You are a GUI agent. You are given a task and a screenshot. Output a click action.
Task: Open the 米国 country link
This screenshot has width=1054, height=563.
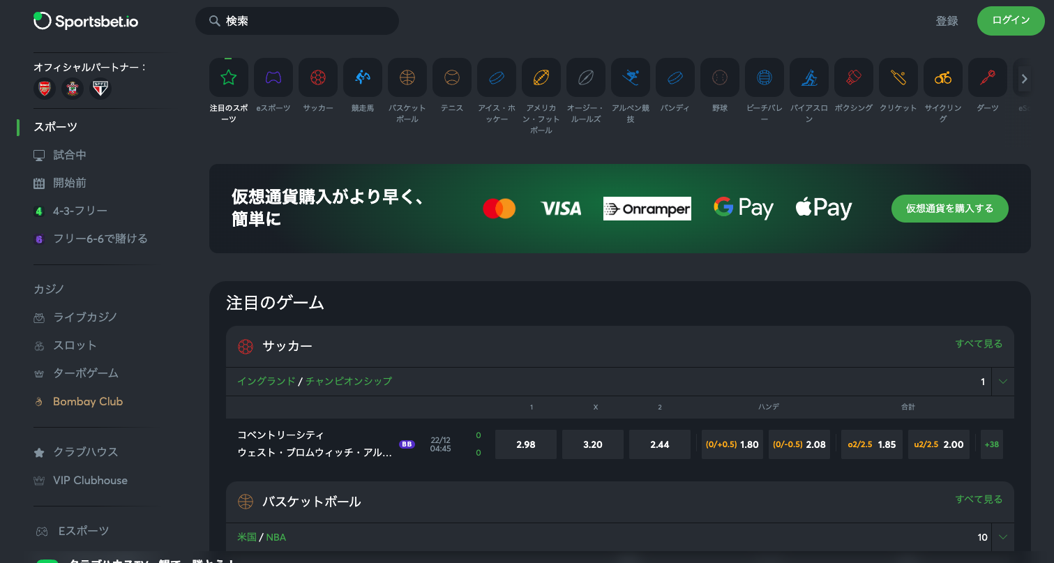pyautogui.click(x=247, y=536)
